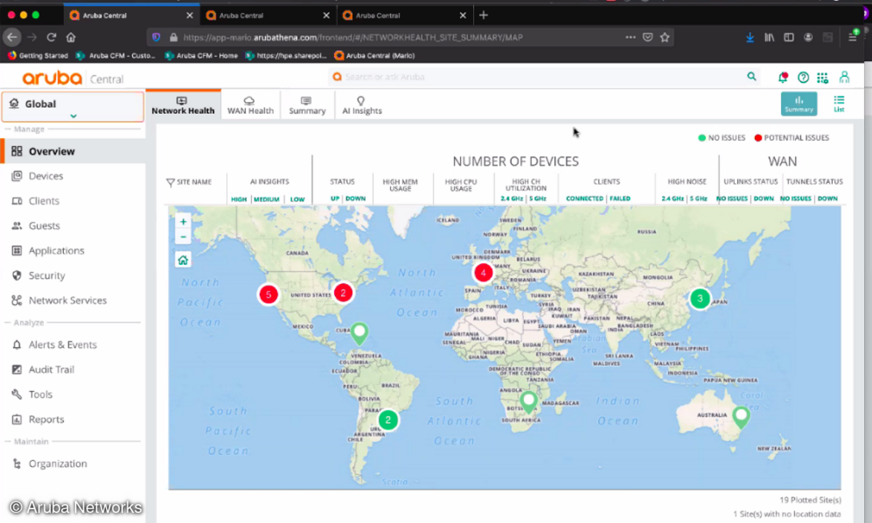Open the notifications bell icon

[783, 77]
